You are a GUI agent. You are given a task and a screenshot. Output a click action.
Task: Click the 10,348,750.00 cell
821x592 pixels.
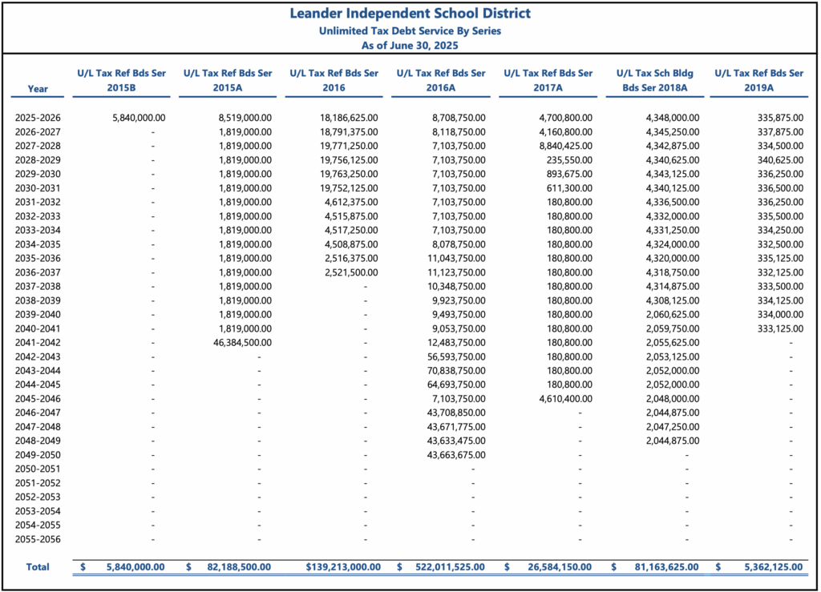click(x=456, y=287)
